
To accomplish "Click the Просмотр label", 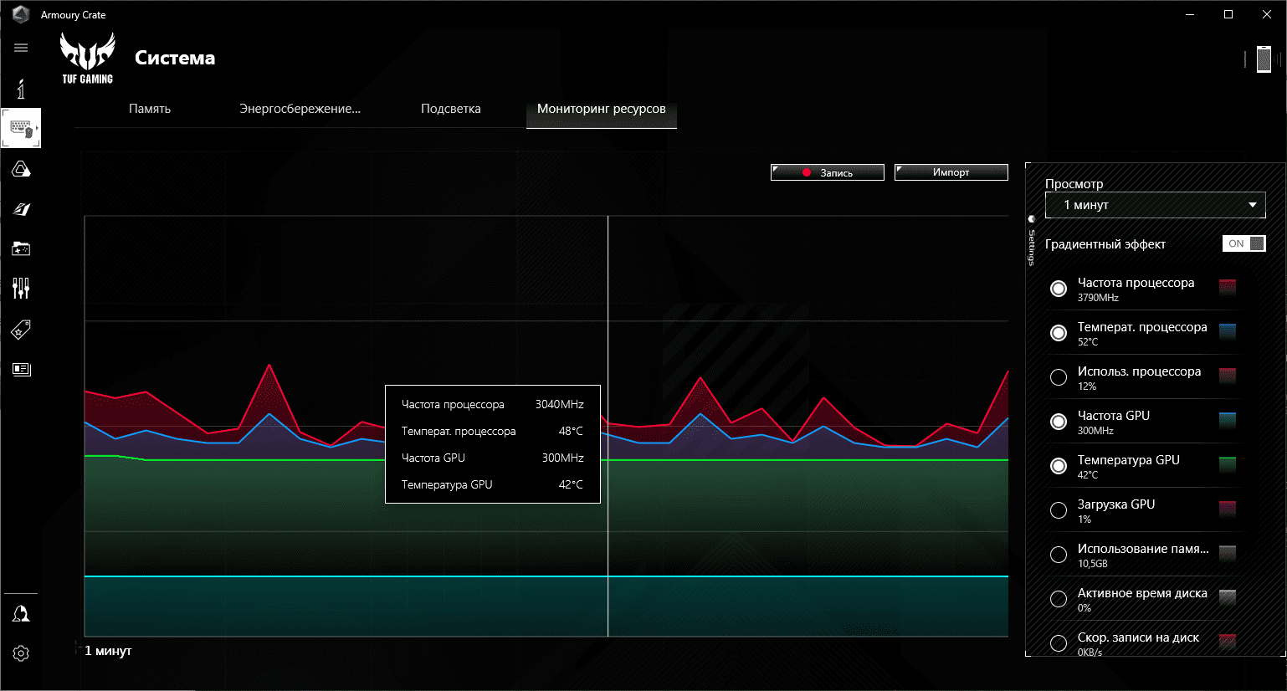I will click(x=1074, y=184).
